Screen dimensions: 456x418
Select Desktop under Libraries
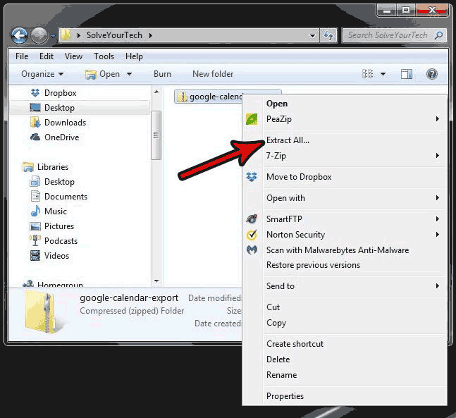tap(59, 182)
